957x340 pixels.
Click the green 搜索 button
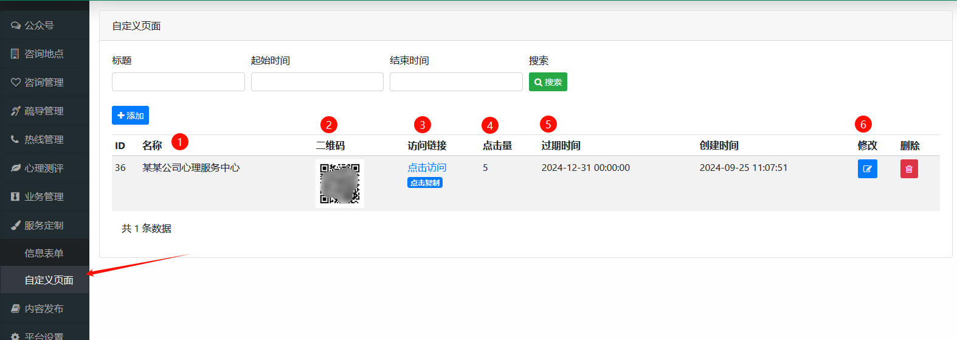click(548, 82)
